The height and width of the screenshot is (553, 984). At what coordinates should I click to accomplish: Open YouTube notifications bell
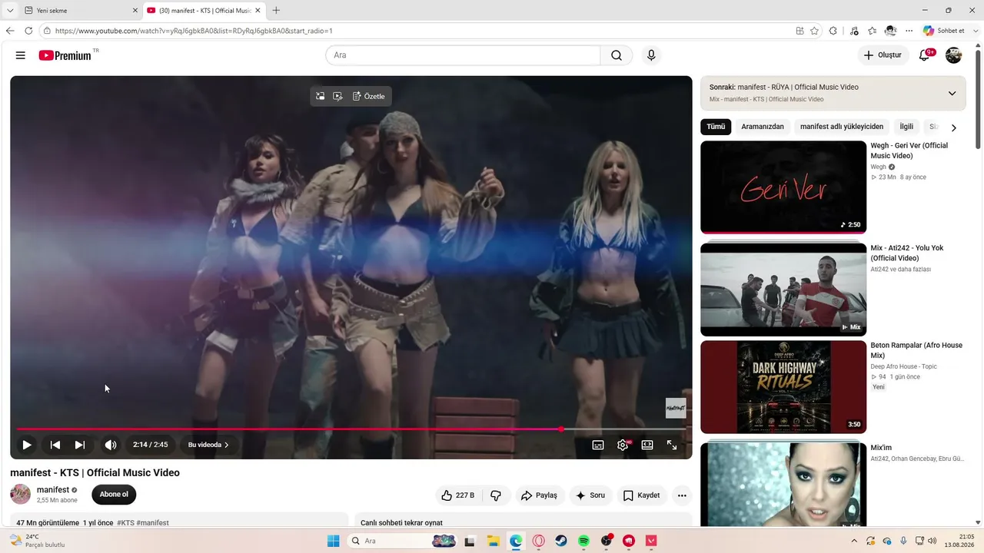coord(925,55)
